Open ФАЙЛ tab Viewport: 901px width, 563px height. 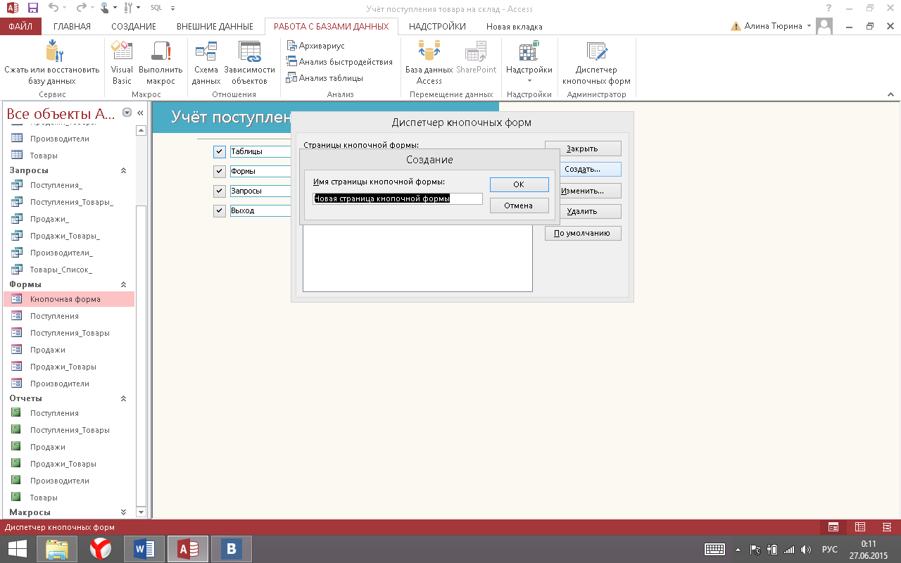[20, 27]
